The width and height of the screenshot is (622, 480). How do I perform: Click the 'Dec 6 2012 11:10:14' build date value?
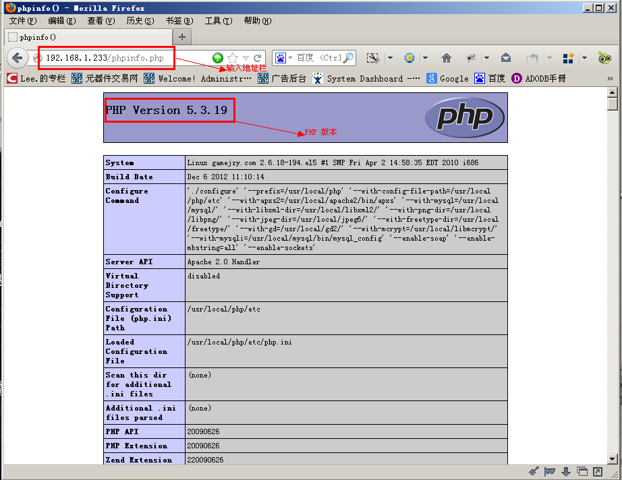coord(225,177)
